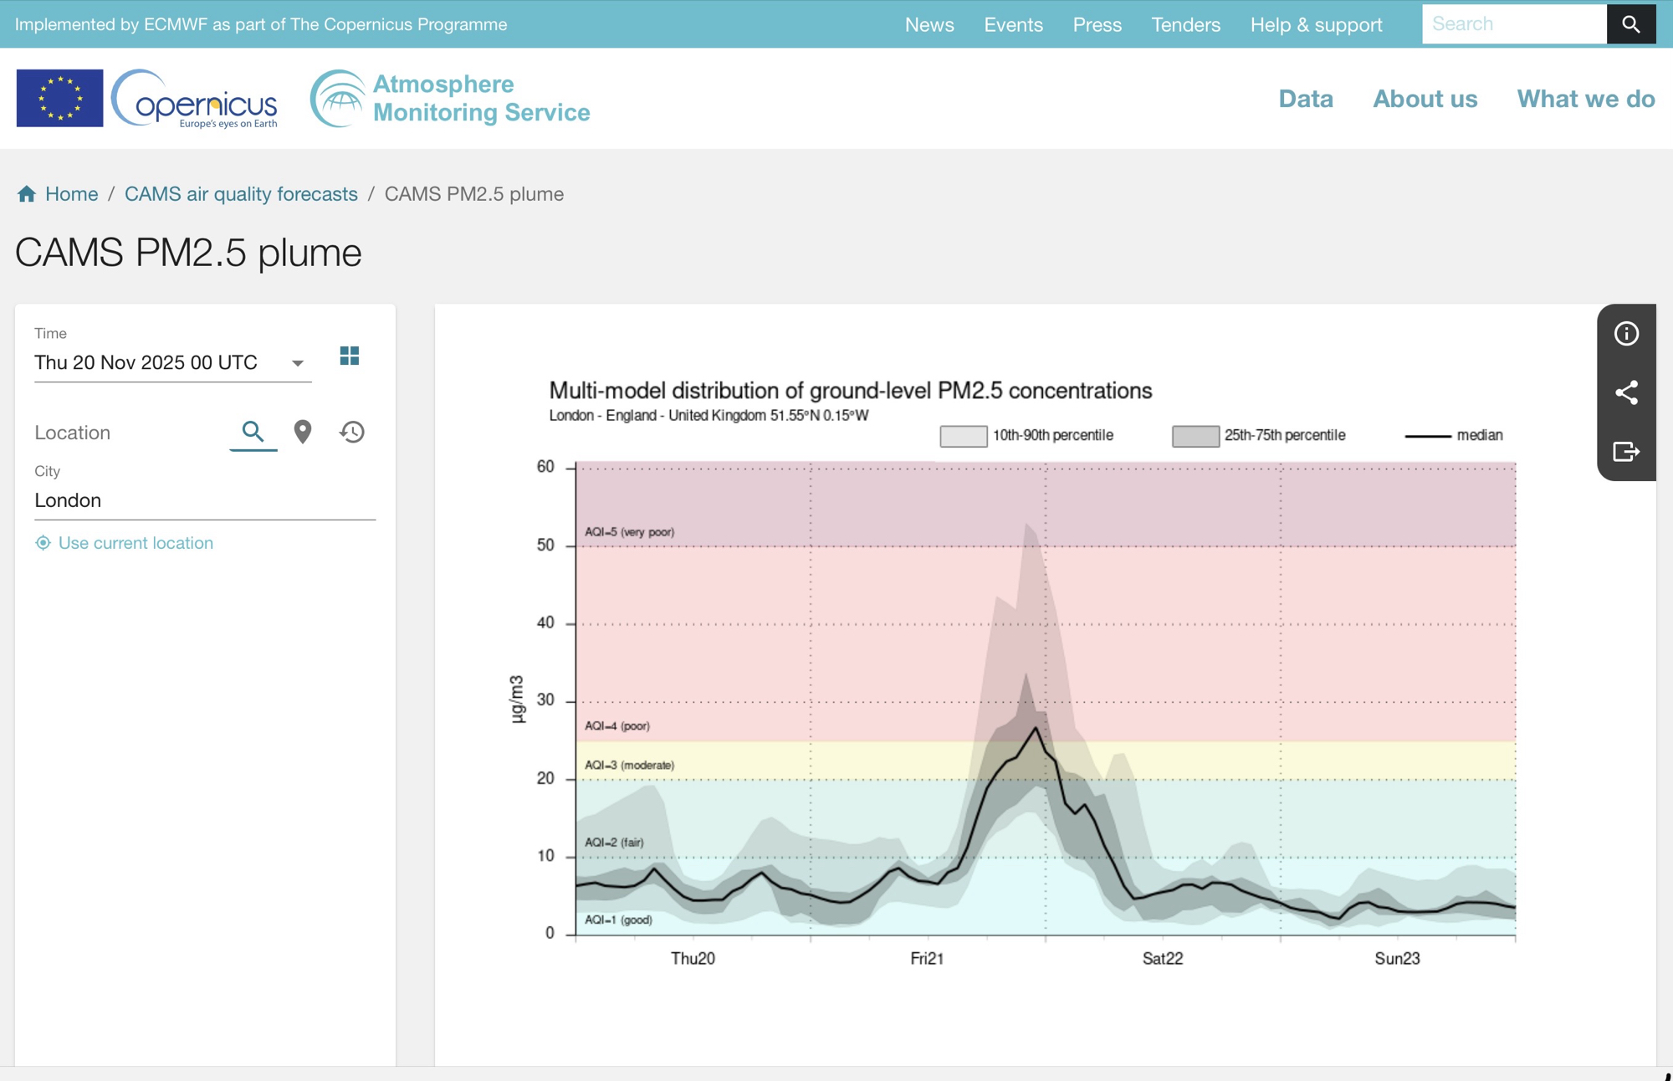Click the Copernicus logo
The height and width of the screenshot is (1081, 1673).
point(195,99)
